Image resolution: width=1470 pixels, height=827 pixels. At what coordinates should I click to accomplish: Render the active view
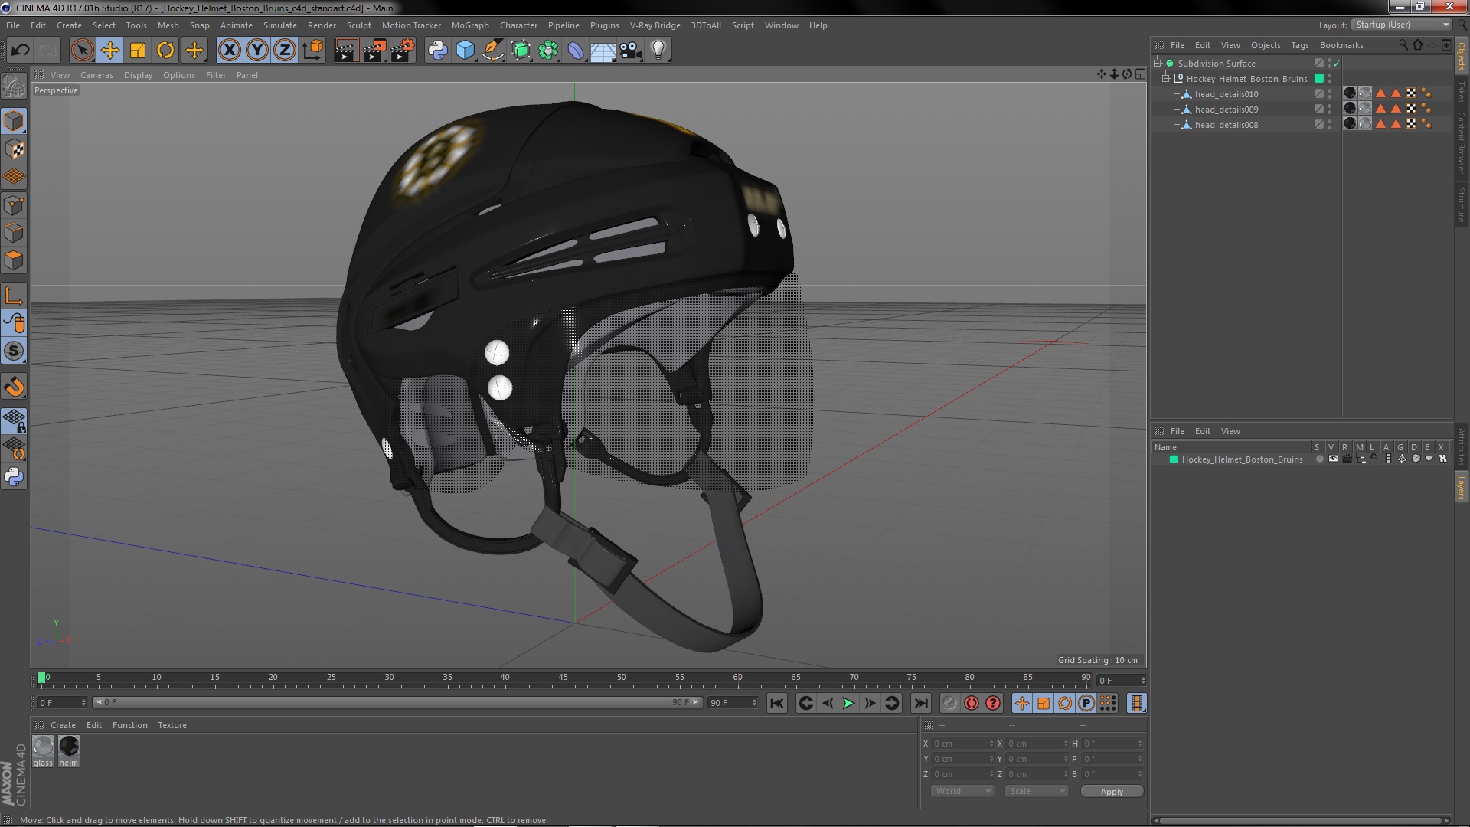coord(346,51)
